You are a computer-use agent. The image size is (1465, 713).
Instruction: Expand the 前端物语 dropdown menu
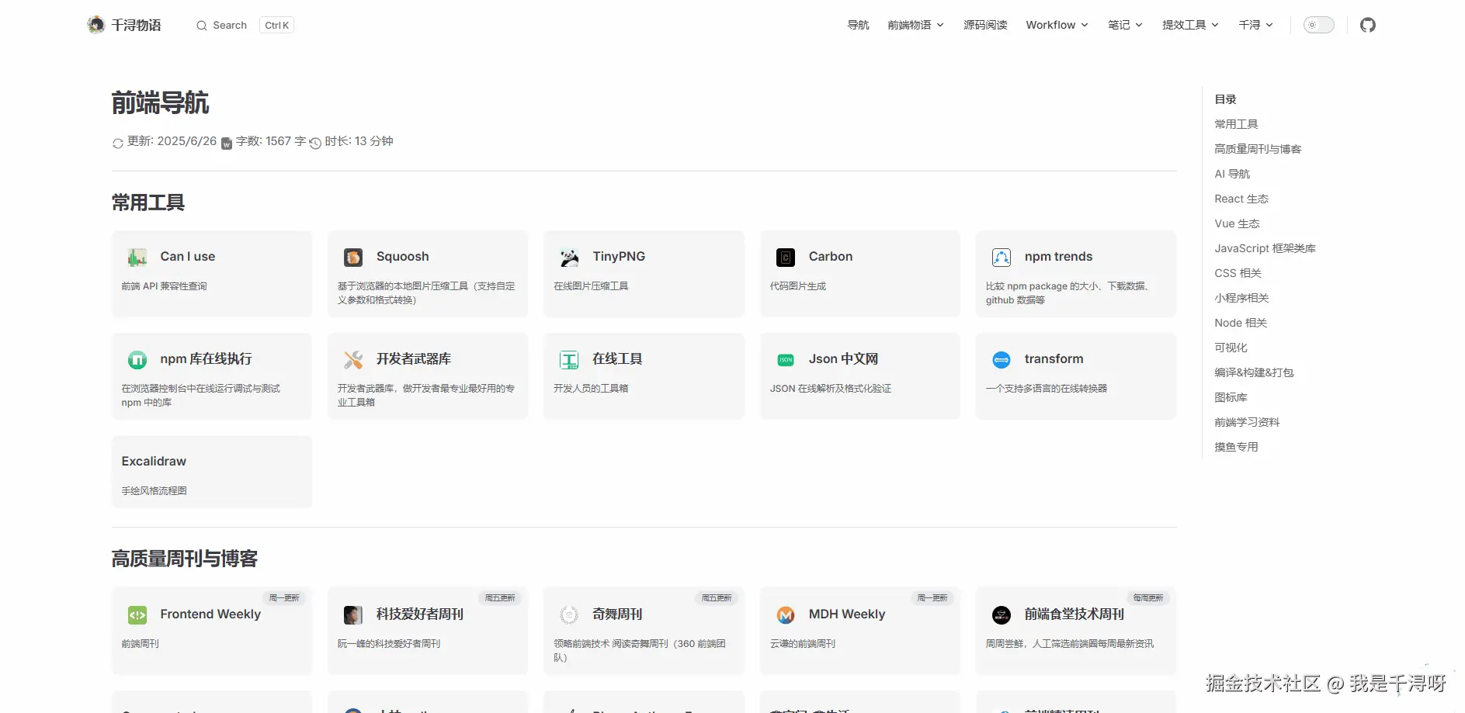[916, 25]
